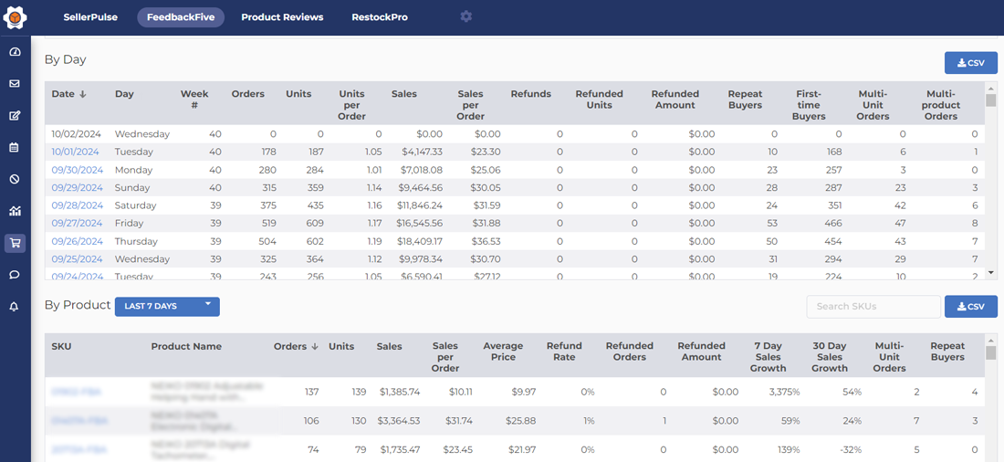Download By Day CSV export

pos(970,63)
